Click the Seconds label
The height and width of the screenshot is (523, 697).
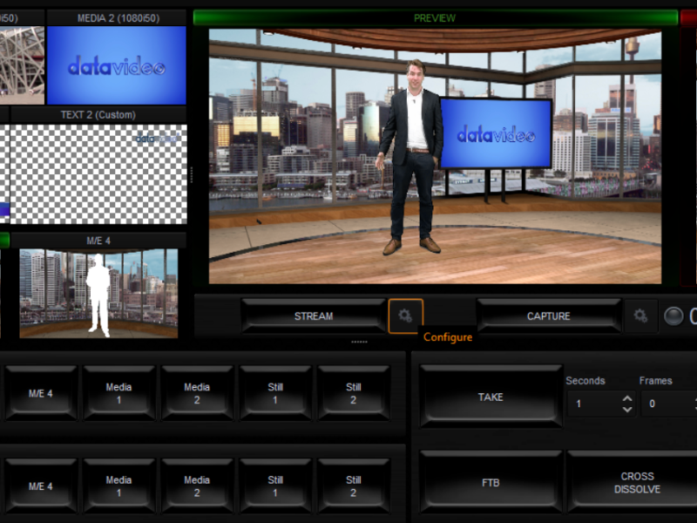[x=585, y=381]
